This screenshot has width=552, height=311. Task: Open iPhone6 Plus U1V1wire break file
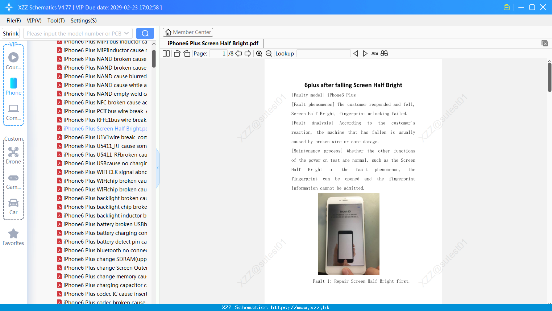tap(102, 137)
